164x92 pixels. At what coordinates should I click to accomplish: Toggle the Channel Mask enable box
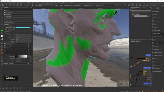click(x=28, y=52)
